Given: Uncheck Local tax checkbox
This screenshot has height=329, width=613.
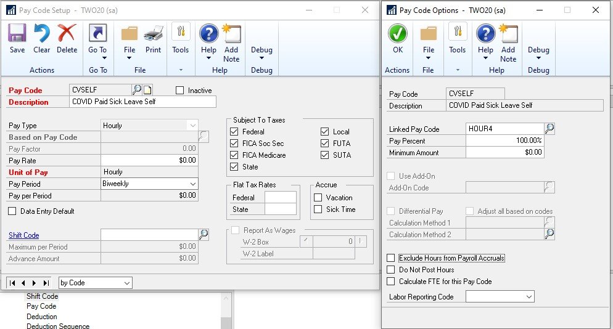Looking at the screenshot, I should (325, 132).
